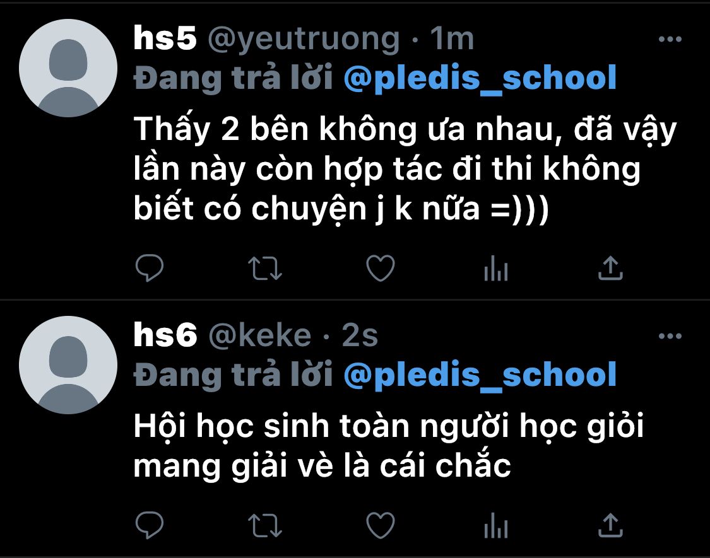Reply to hs6's tweet
Screen dimensions: 710x558
pyautogui.click(x=150, y=525)
